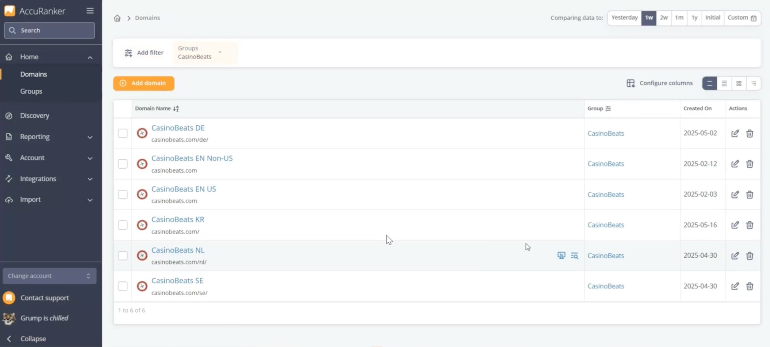Select the Initial comparison period
770x347 pixels.
pos(712,18)
